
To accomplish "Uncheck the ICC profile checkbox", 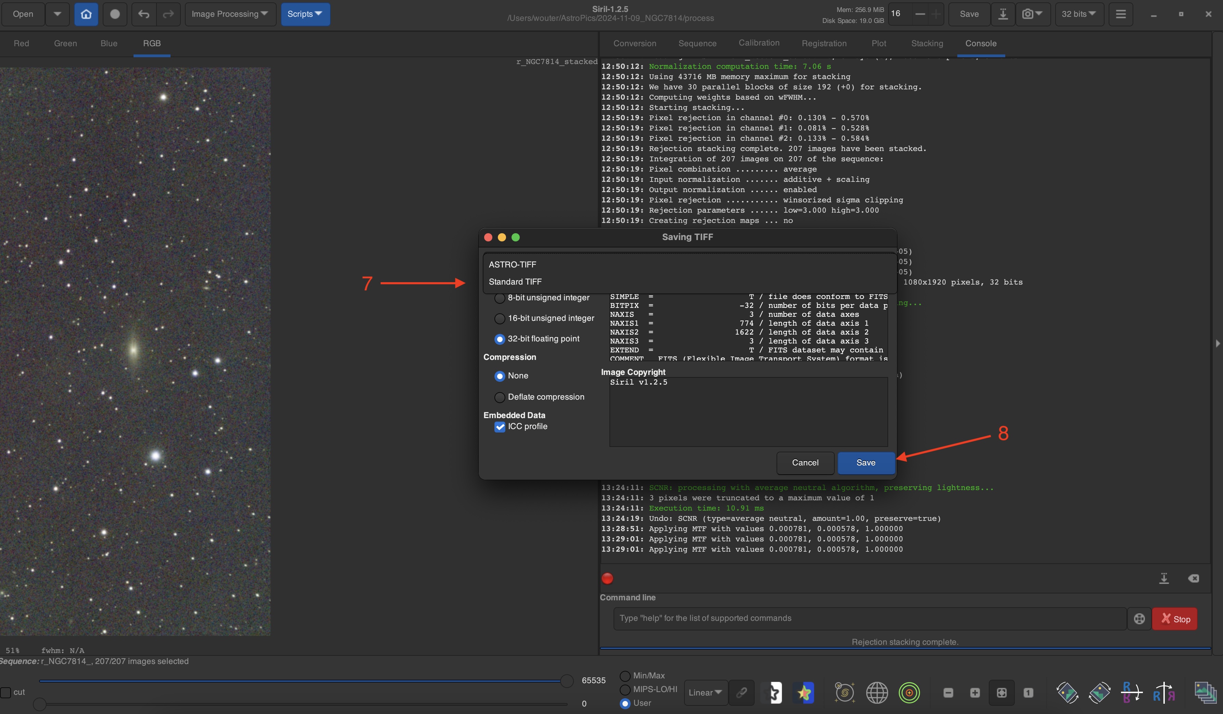I will pos(500,427).
